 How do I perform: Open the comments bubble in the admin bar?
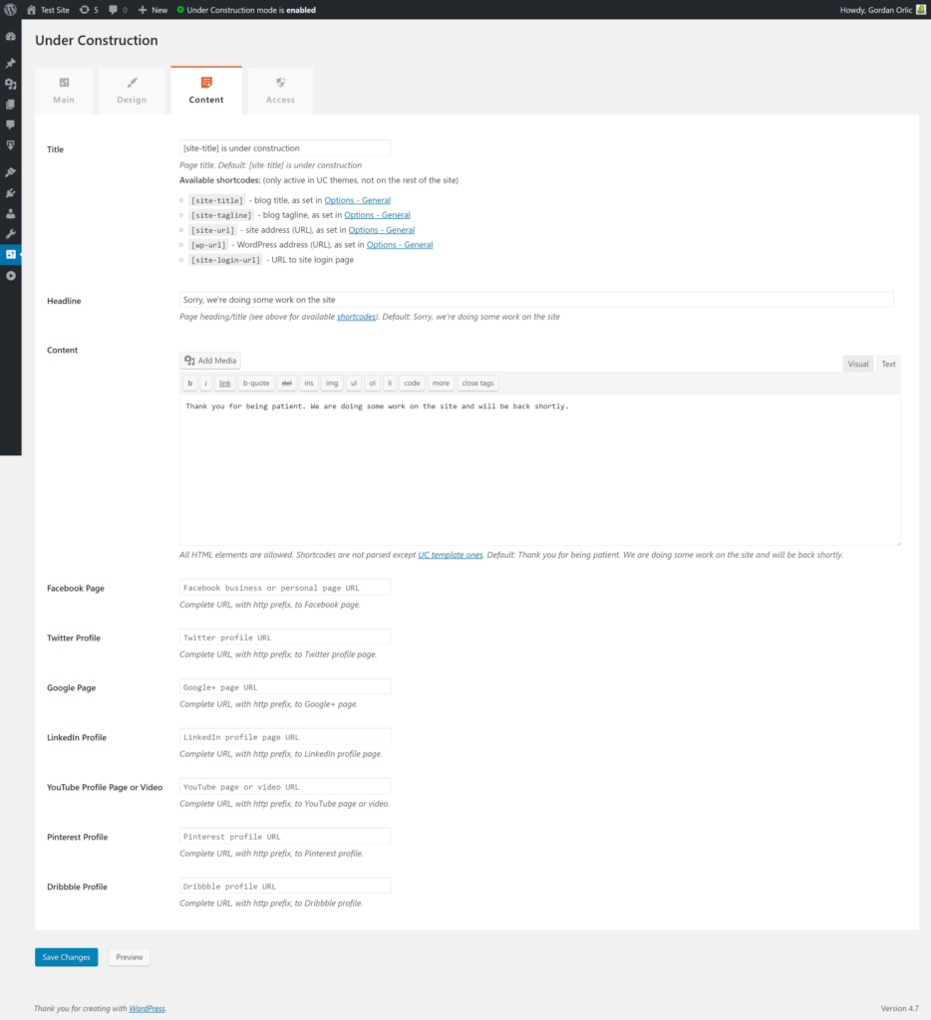tap(118, 10)
